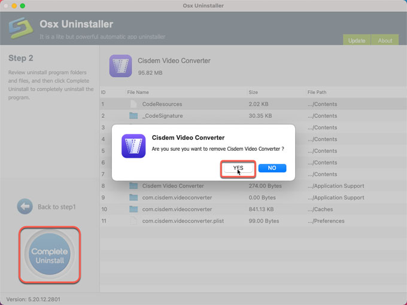The image size is (407, 305).
Task: Click the ID column header
Action: 103,92
